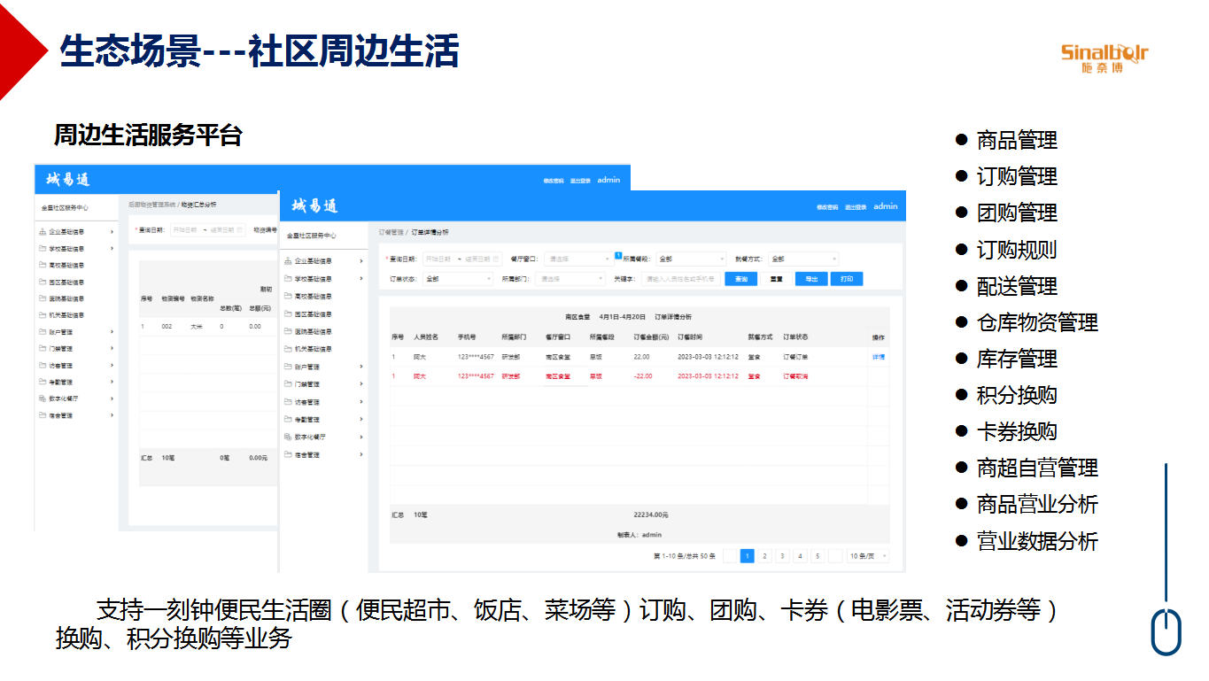Viewport: 1209px width, 681px height.
Task: Click the 关键字 search input field
Action: pyautogui.click(x=680, y=279)
